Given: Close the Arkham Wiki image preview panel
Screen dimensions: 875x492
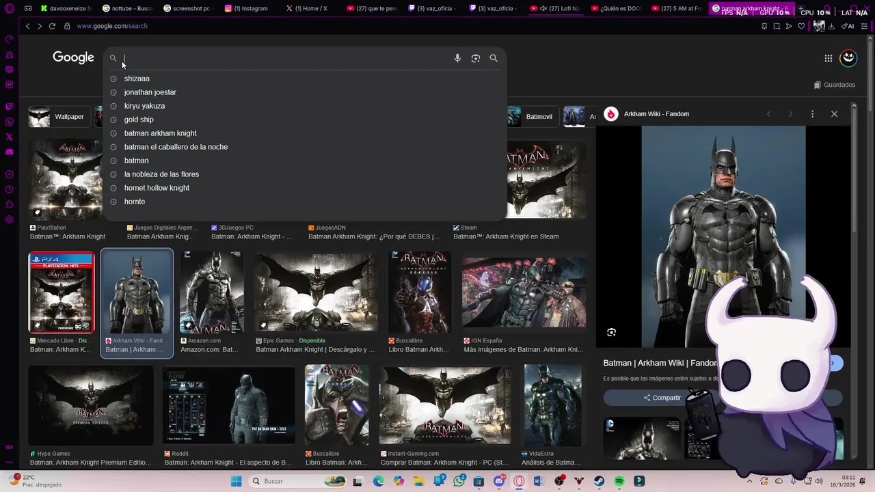Looking at the screenshot, I should (x=834, y=114).
